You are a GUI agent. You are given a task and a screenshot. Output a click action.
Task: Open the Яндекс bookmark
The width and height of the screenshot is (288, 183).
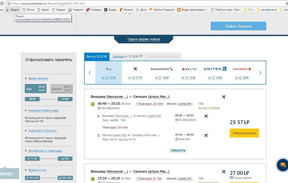tap(12, 10)
